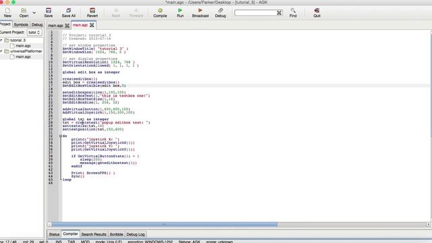The width and height of the screenshot is (432, 243).
Task: Create a new file with New icon
Action: point(7,12)
